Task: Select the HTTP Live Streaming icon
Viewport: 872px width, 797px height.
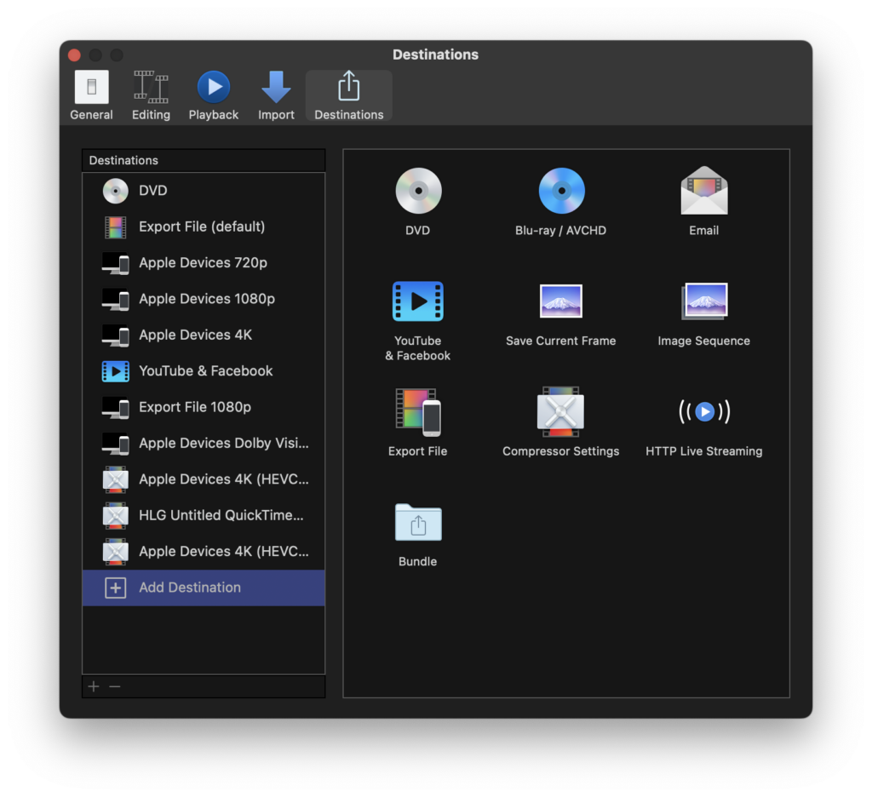Action: coord(703,412)
